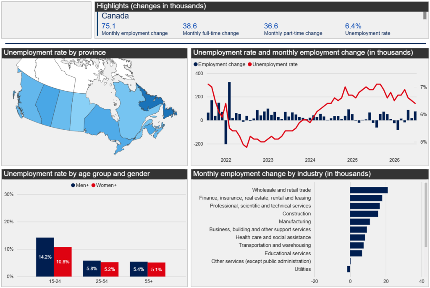430x288 pixels.
Task: Click the 2024 label on the time axis
Action: coord(310,160)
